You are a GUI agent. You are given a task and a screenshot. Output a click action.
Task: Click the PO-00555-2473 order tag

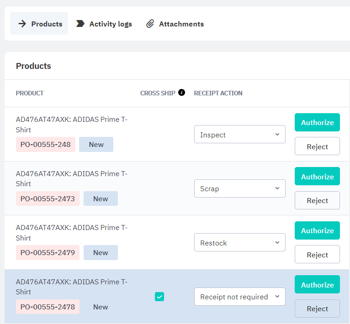pos(48,199)
